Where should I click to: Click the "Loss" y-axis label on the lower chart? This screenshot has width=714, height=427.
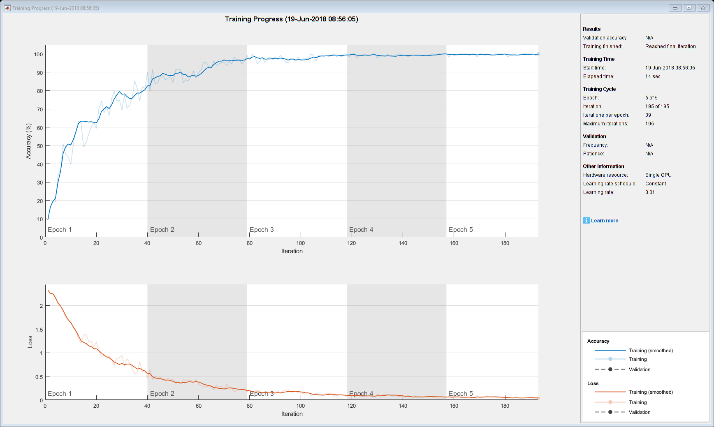coord(30,342)
